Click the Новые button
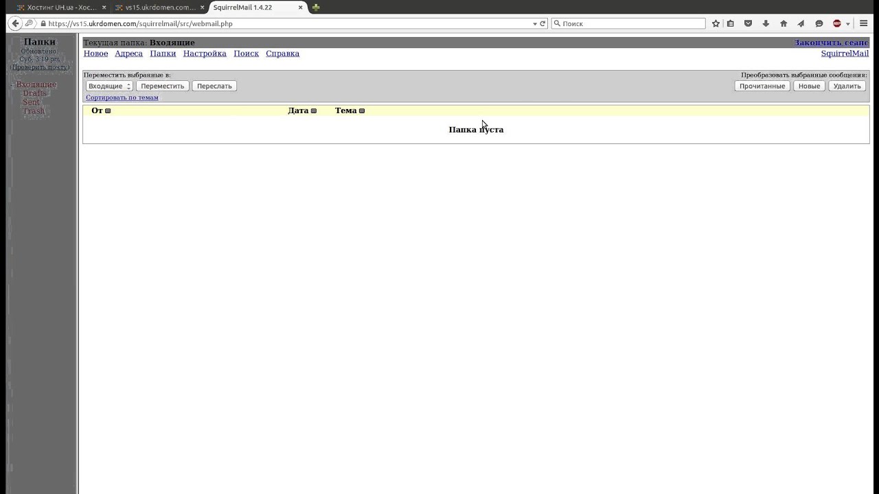This screenshot has width=879, height=494. [809, 86]
